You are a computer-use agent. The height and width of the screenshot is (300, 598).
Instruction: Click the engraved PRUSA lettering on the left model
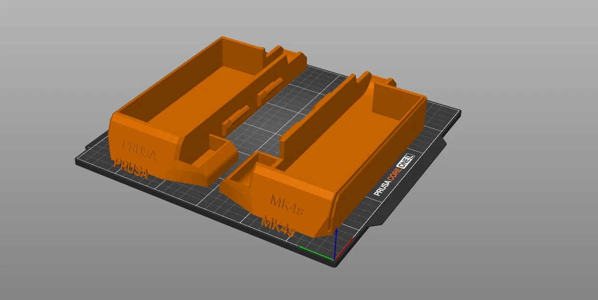pos(139,149)
